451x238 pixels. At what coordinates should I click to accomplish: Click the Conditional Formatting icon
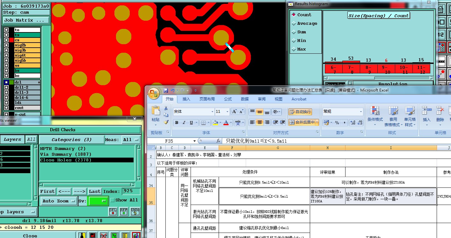[x=375, y=111]
